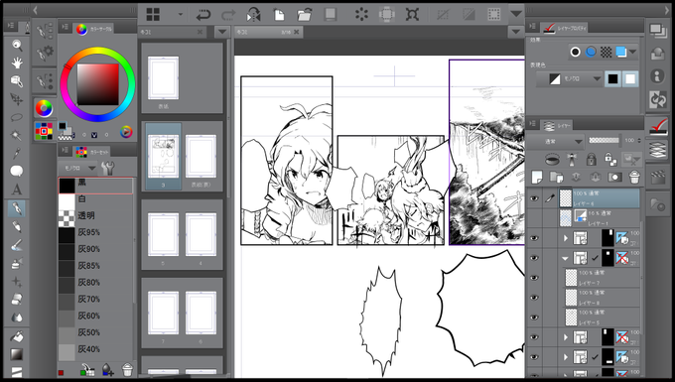
Task: Toggle the border effect circle icon
Action: [575, 52]
